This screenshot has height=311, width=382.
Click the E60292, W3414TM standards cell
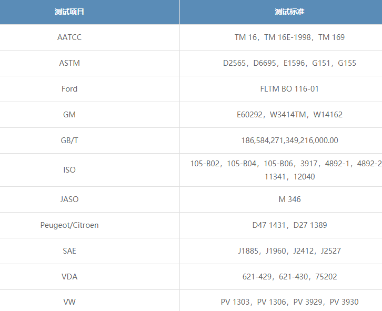point(289,115)
